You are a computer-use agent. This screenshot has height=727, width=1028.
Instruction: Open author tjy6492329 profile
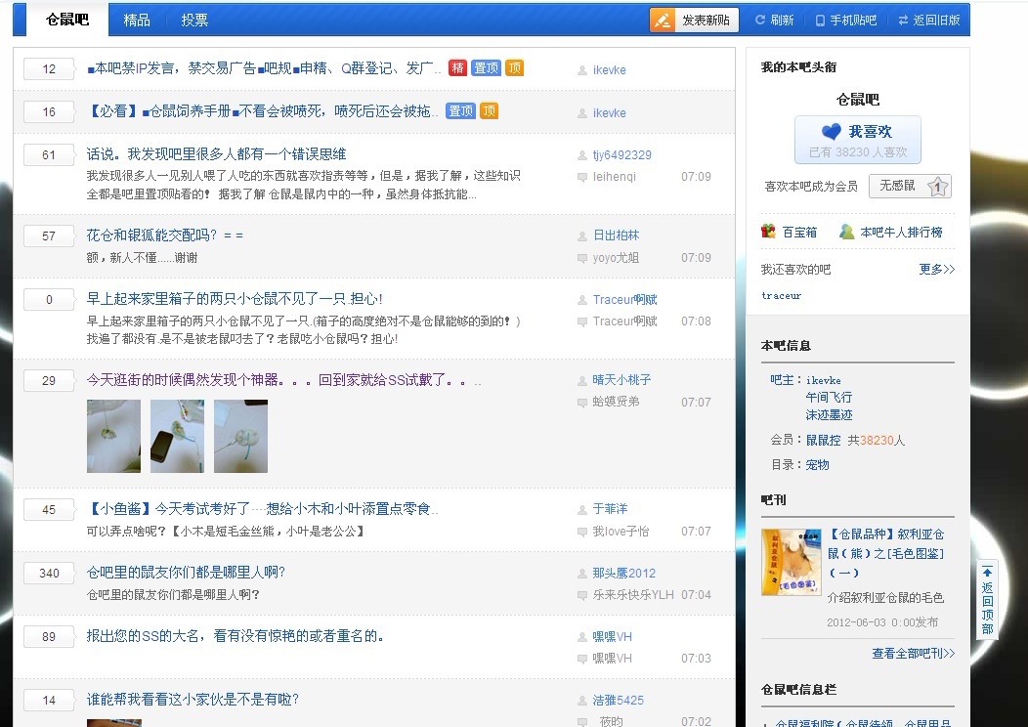click(x=622, y=155)
